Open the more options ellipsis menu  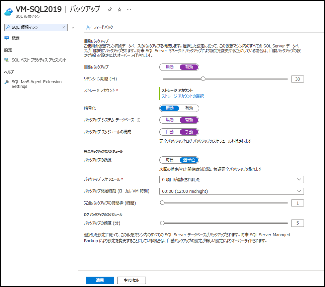[129, 9]
